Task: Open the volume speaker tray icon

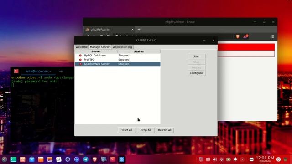Action: point(215,159)
